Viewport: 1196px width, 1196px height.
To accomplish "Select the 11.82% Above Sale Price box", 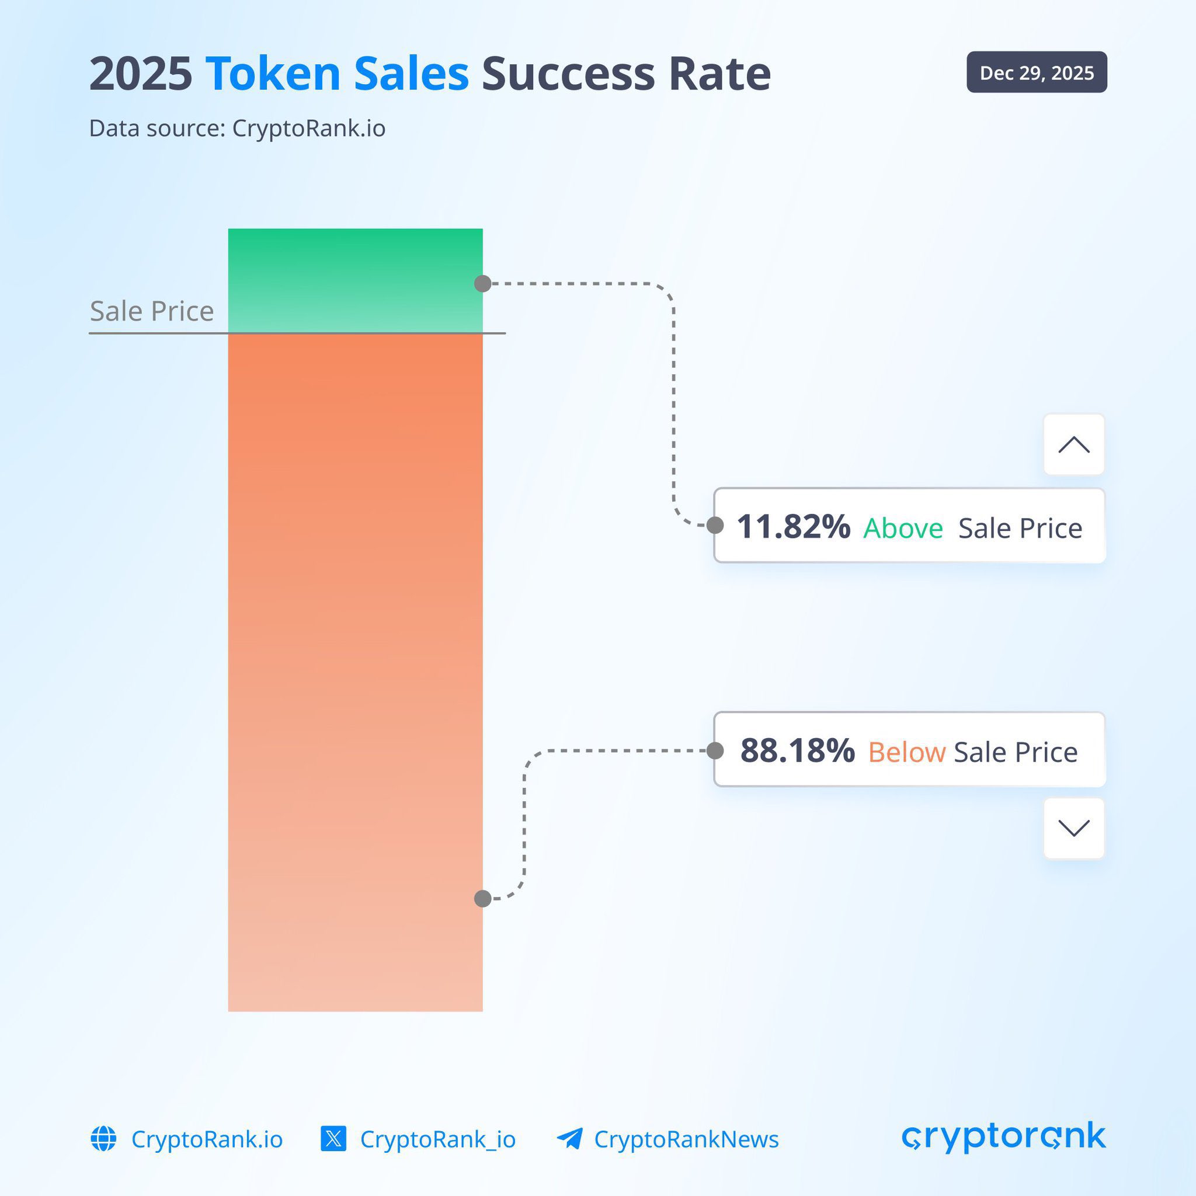I will [909, 526].
